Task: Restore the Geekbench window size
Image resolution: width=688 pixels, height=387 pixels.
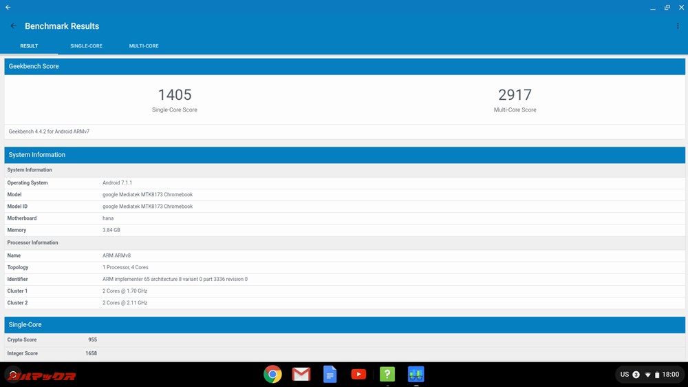Action: click(667, 8)
